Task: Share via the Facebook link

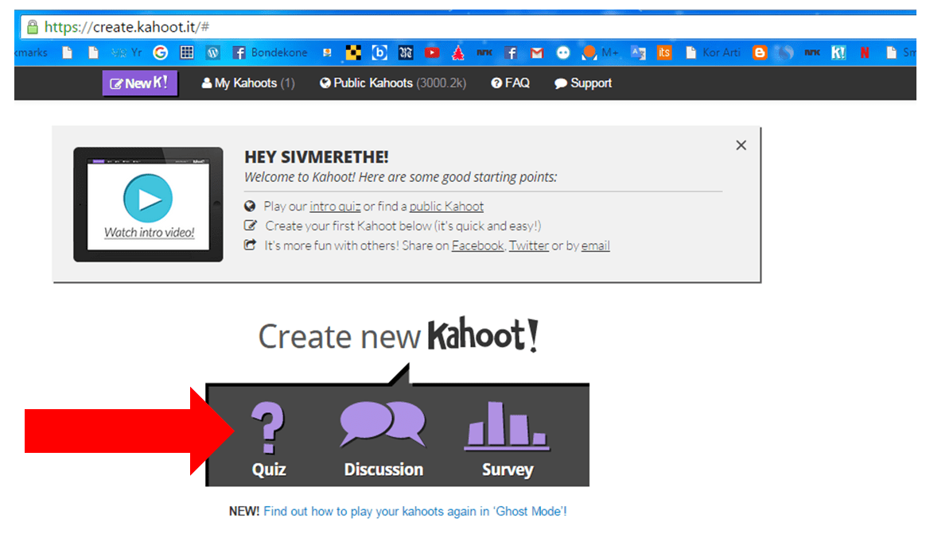Action: click(x=478, y=246)
